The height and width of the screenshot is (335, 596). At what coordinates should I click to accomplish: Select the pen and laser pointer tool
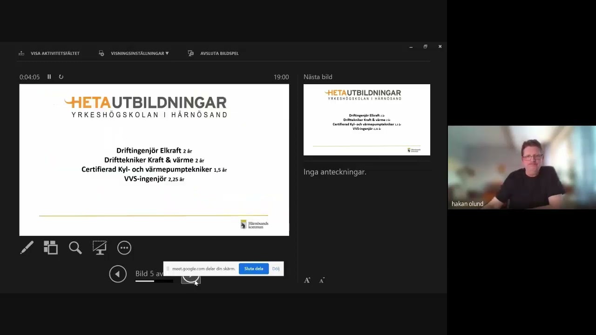point(27,248)
